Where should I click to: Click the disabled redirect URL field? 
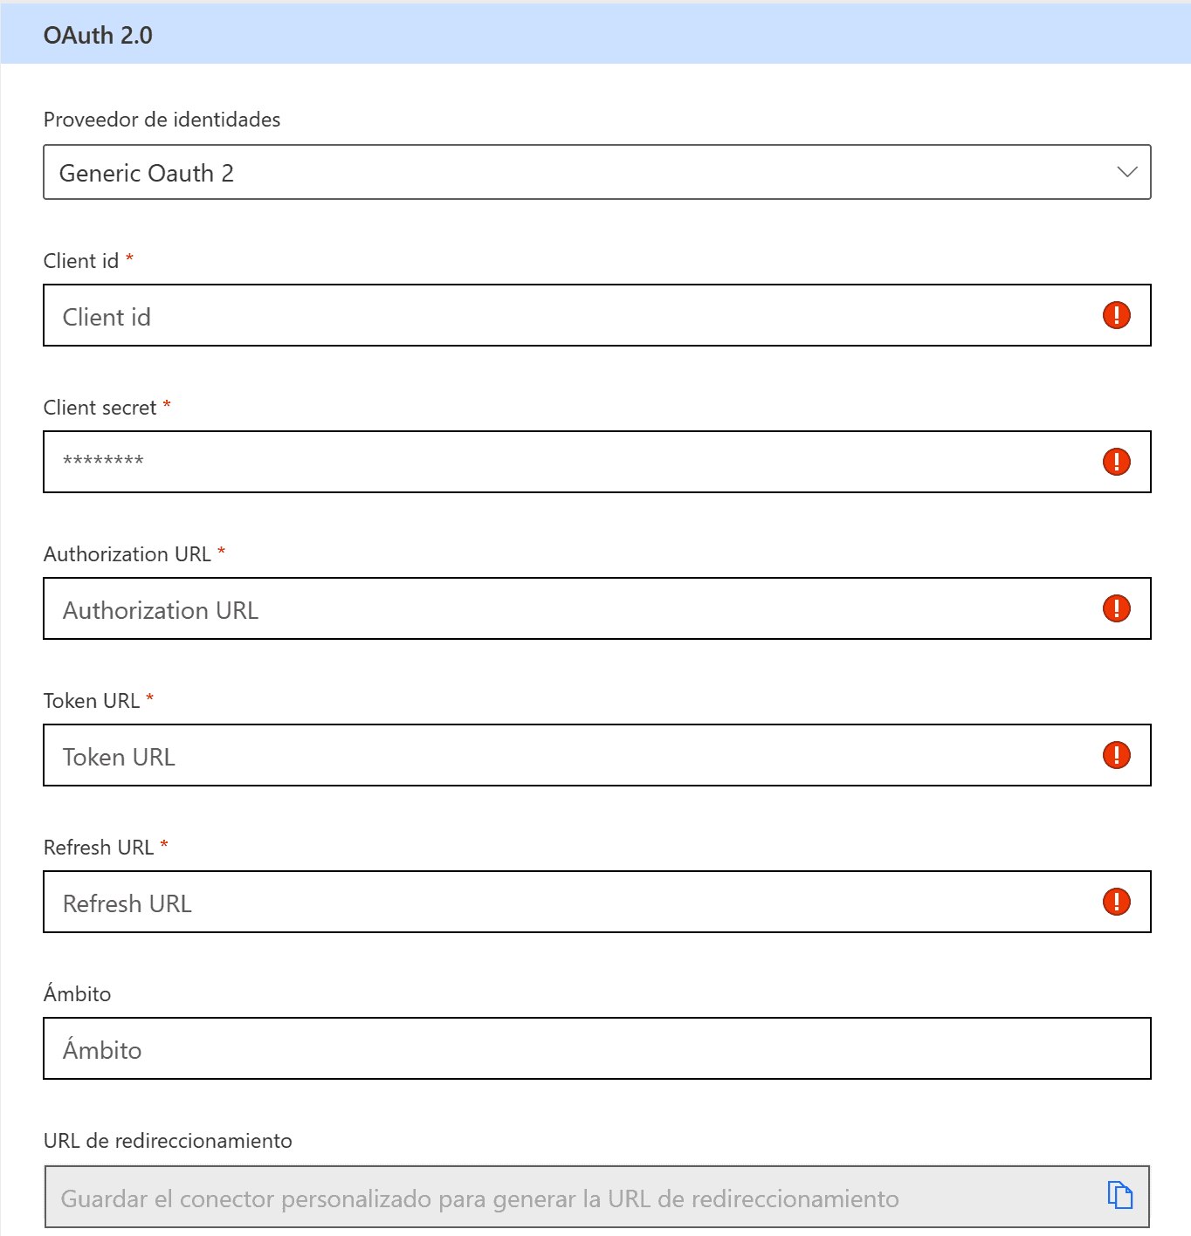click(597, 1197)
